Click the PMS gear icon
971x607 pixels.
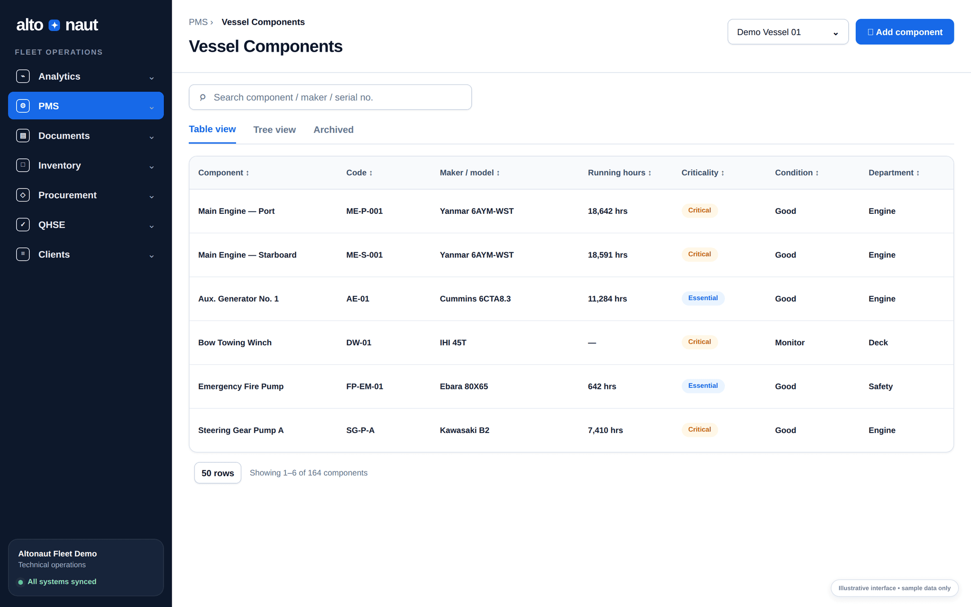click(x=23, y=106)
